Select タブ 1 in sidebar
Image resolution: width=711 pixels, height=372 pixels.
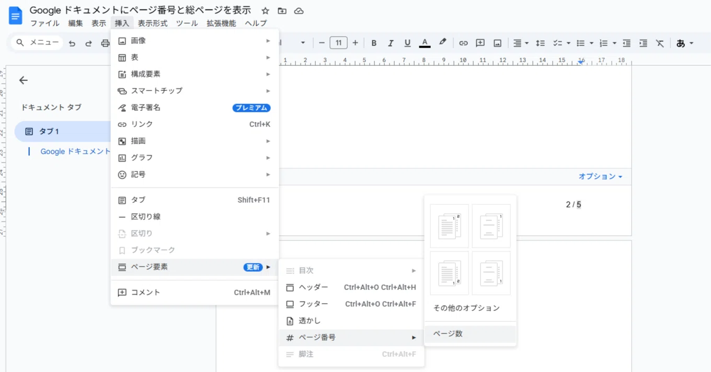click(62, 131)
